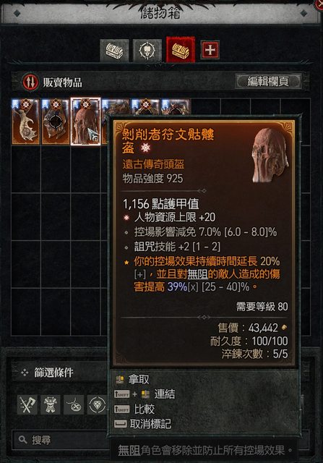Select the fifth stash item thumbnail

[x=145, y=107]
